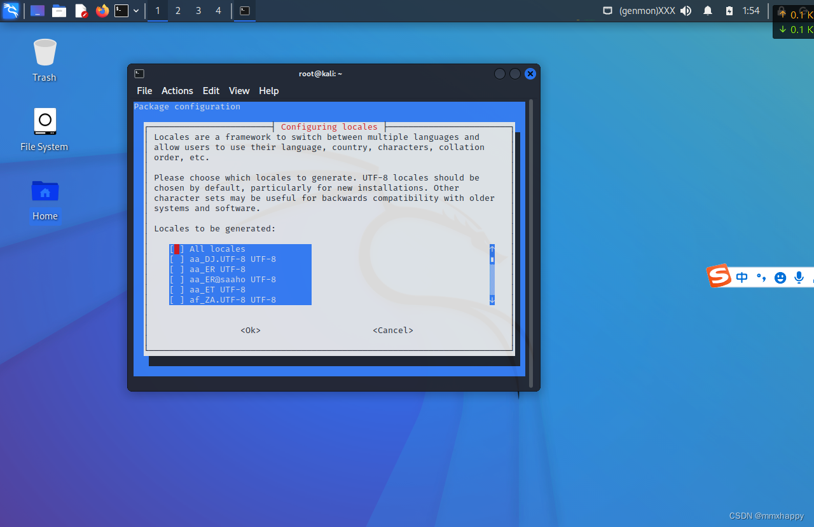This screenshot has width=814, height=527.
Task: Click the Configuring locales dialog title
Action: (x=329, y=127)
